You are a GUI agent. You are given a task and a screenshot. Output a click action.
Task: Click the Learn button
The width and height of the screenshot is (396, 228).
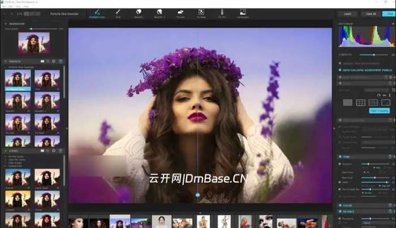click(347, 14)
